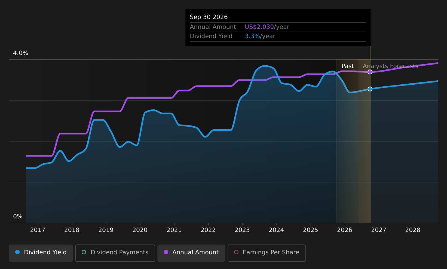Click the 0% y-axis label
Viewport: 447px width, 269px height.
pyautogui.click(x=18, y=216)
